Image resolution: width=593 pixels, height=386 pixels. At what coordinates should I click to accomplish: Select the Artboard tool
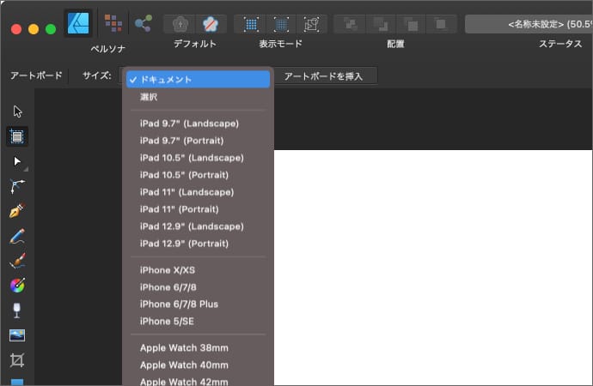pos(17,136)
